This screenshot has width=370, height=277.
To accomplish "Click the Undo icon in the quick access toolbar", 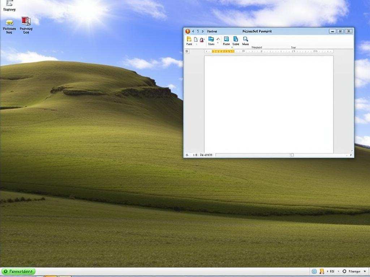I will pyautogui.click(x=197, y=31).
